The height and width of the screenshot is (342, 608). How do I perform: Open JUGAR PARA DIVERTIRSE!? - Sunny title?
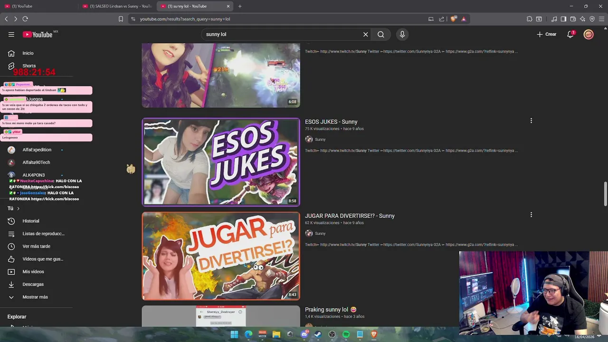[350, 216]
